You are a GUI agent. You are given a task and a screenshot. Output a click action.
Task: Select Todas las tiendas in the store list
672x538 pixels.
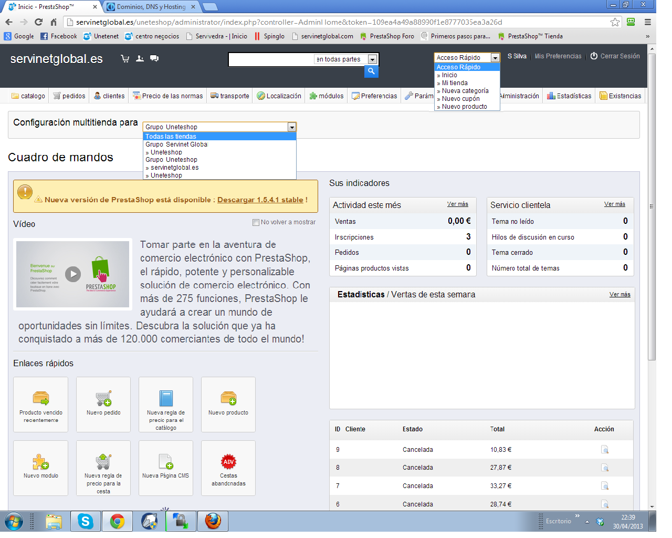pos(219,137)
